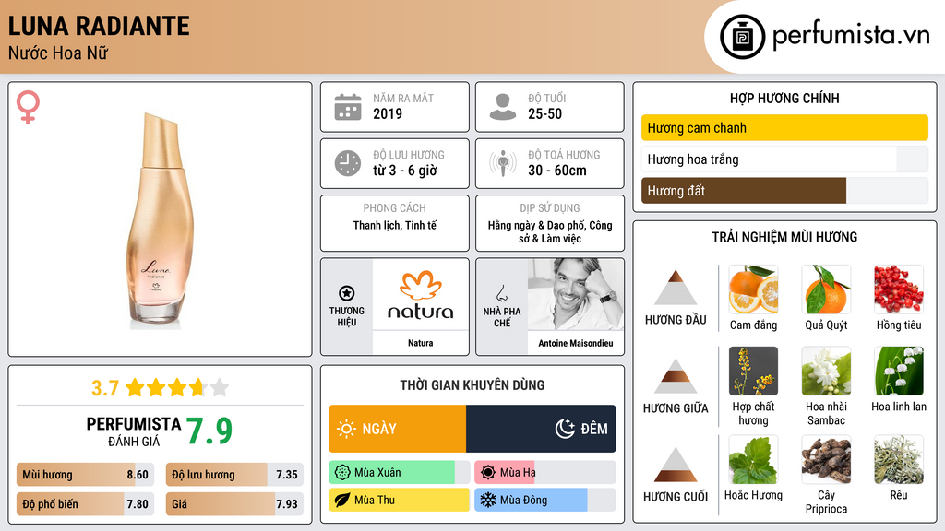Click the style text Thanh lịch, Tinh tế
Screen dimensions: 945x531
tap(395, 225)
